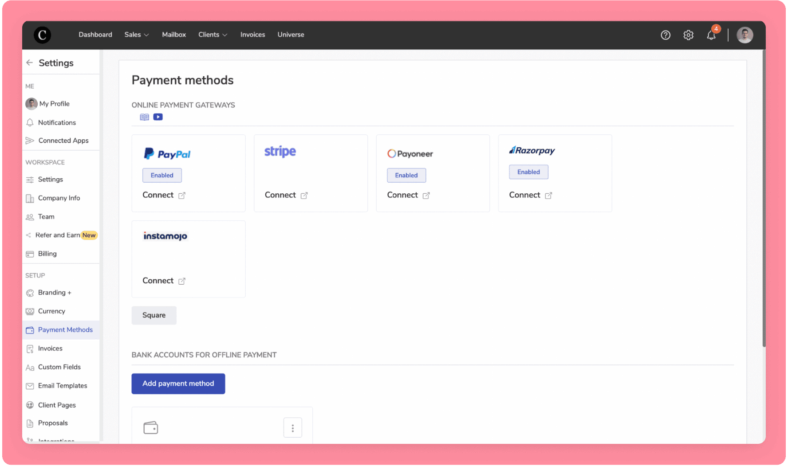788x470 pixels.
Task: Select Currency in the Setup sidebar
Action: pos(51,311)
